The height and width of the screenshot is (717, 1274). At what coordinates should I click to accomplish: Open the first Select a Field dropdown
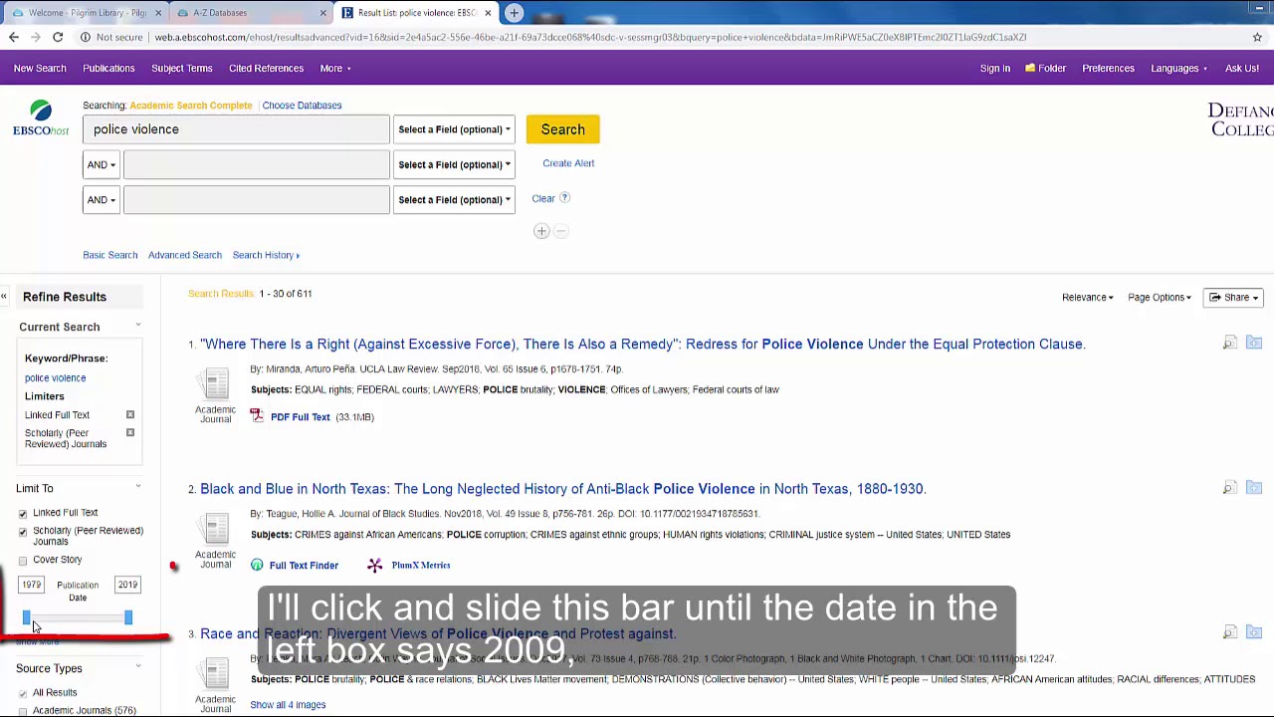coord(454,129)
